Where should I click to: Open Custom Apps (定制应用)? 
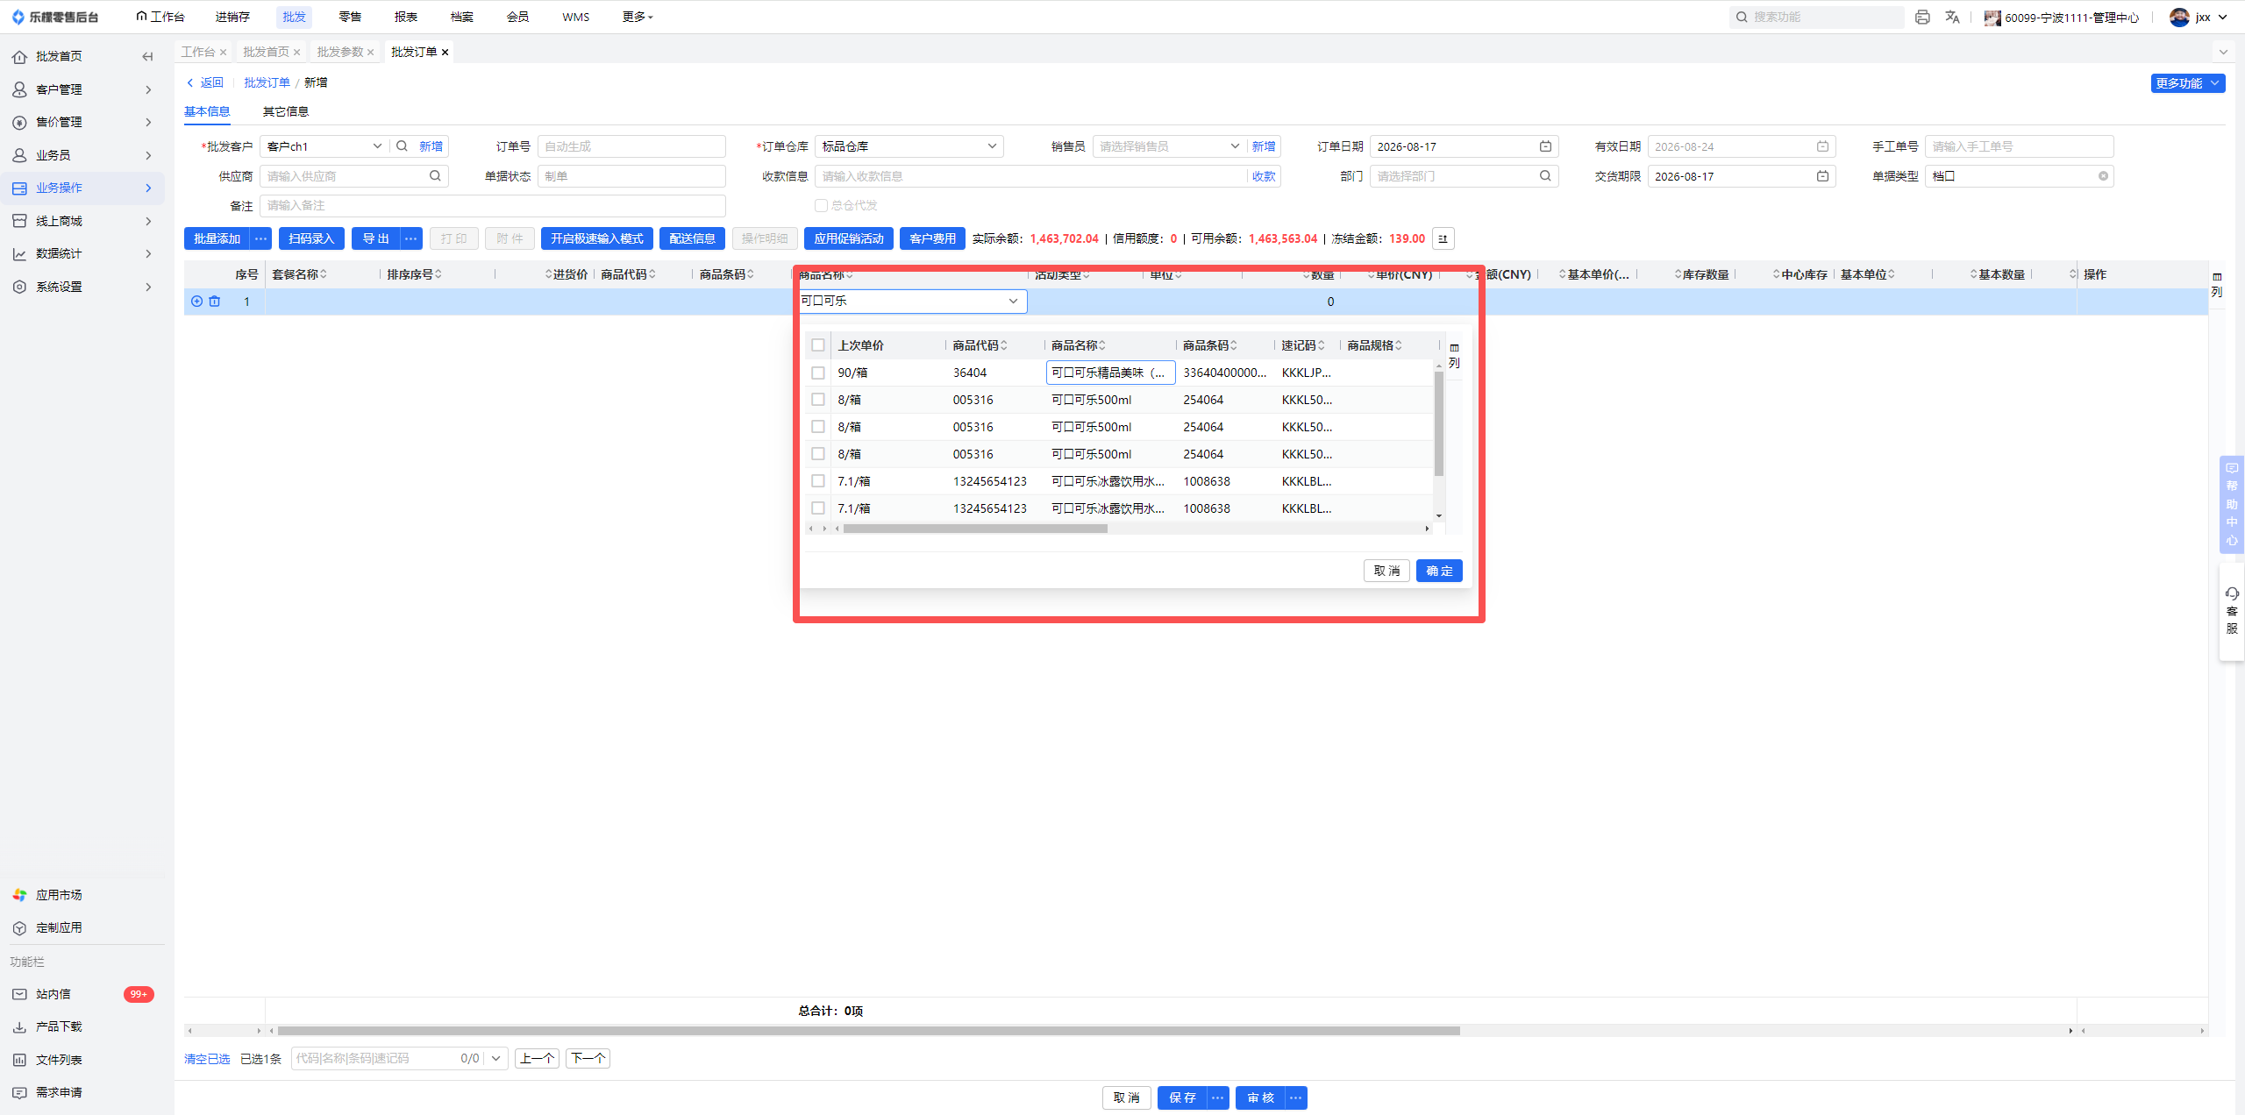click(x=59, y=927)
